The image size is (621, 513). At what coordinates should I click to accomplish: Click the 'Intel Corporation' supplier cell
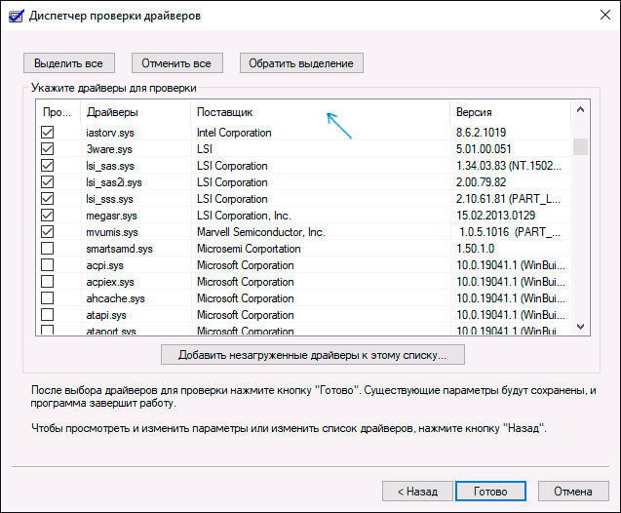234,133
